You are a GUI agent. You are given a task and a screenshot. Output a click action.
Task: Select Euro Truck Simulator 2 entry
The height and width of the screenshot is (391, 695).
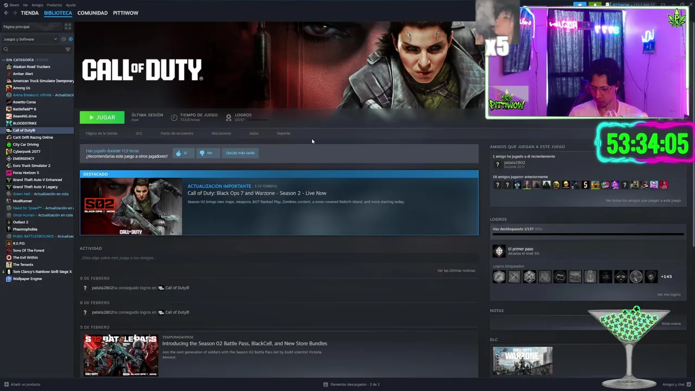pyautogui.click(x=31, y=166)
